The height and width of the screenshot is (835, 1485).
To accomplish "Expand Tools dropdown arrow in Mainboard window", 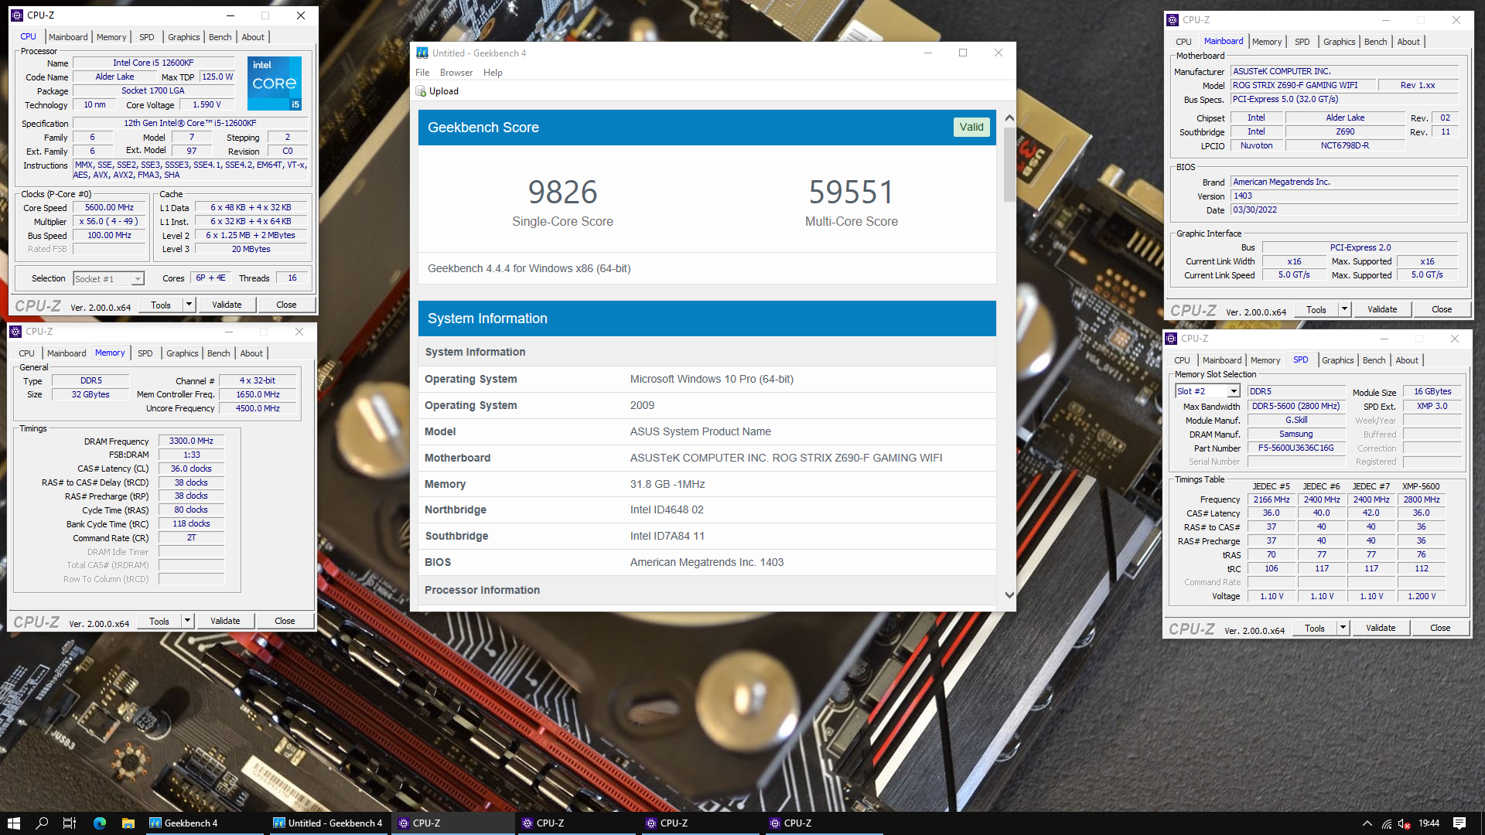I will [x=1344, y=309].
